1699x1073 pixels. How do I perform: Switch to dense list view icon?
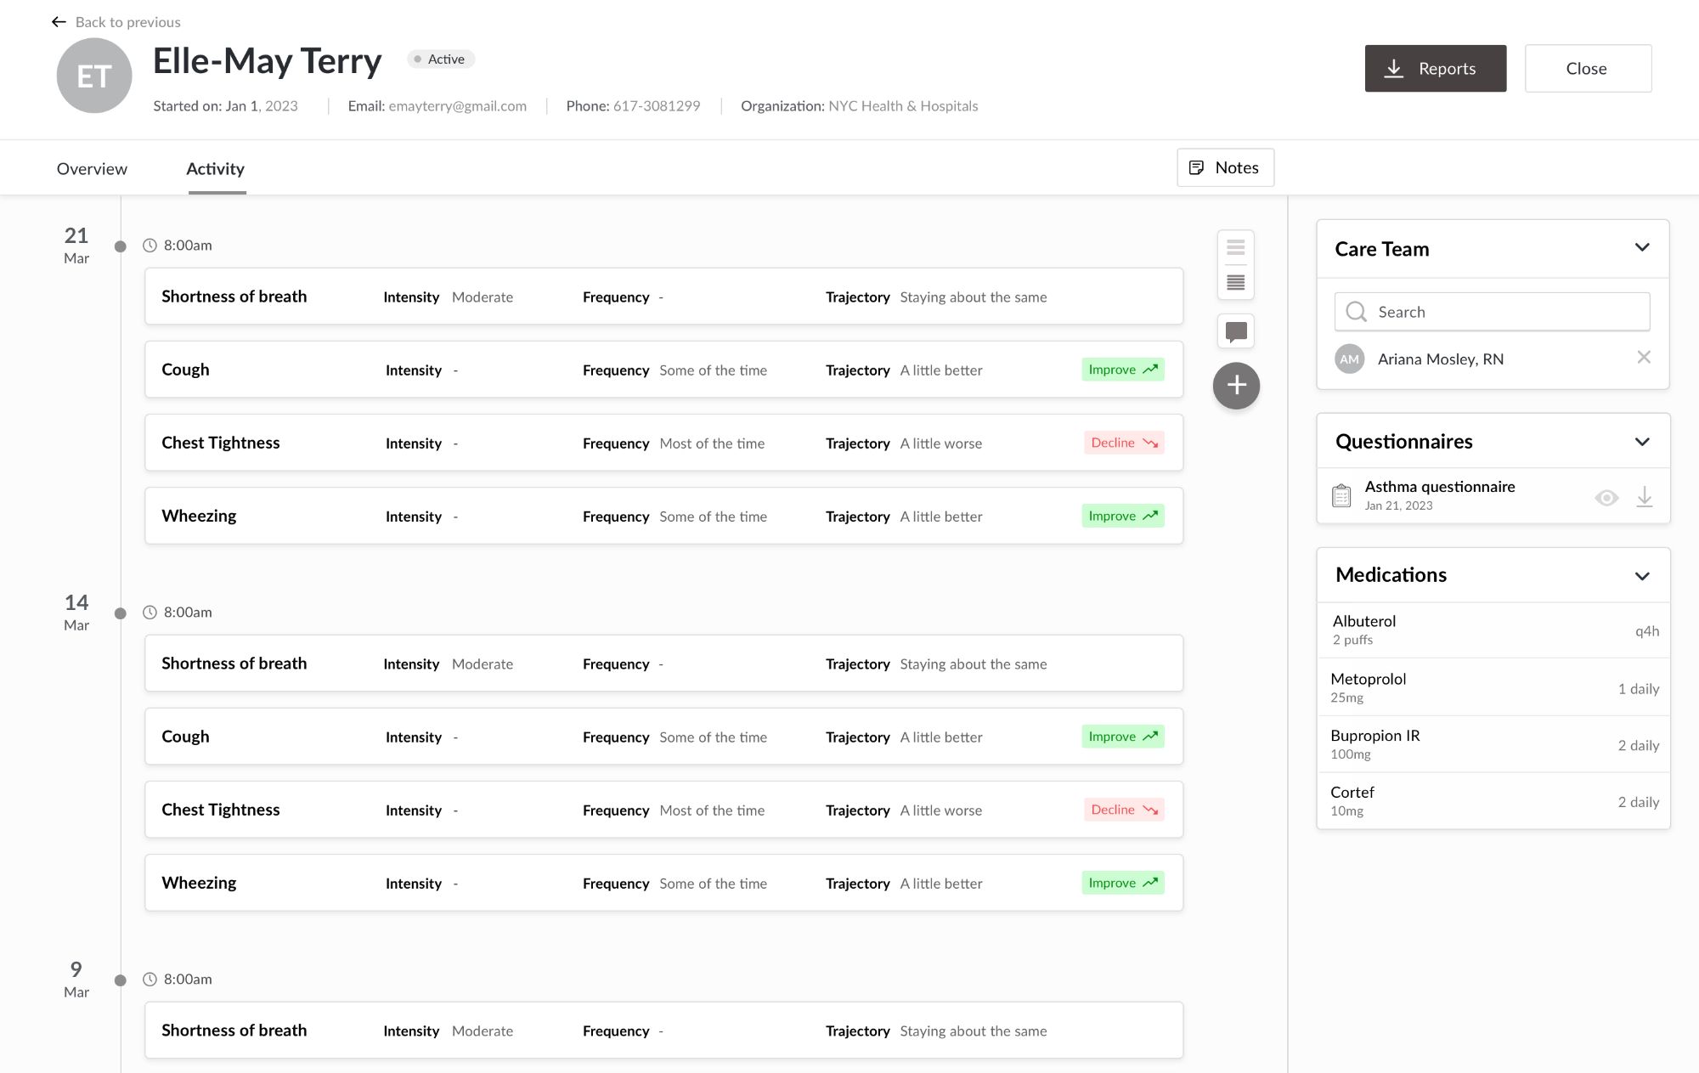click(x=1235, y=282)
